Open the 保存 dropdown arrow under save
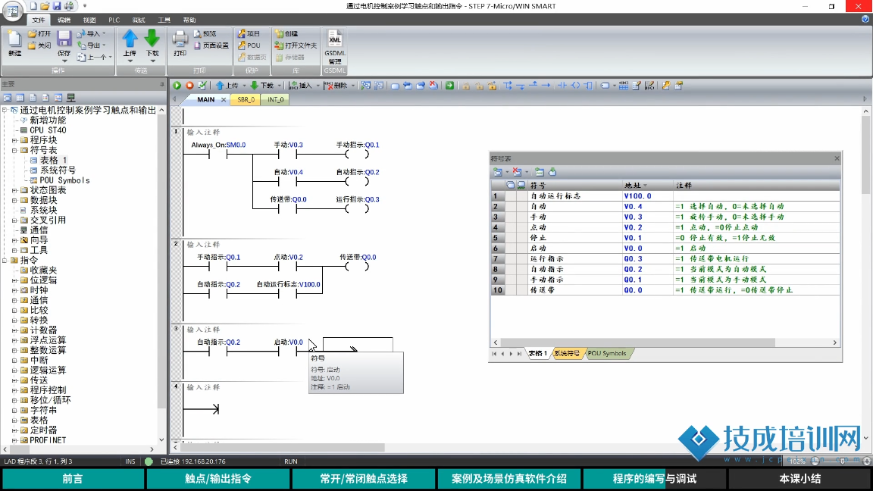Image resolution: width=873 pixels, height=491 pixels. (x=64, y=61)
